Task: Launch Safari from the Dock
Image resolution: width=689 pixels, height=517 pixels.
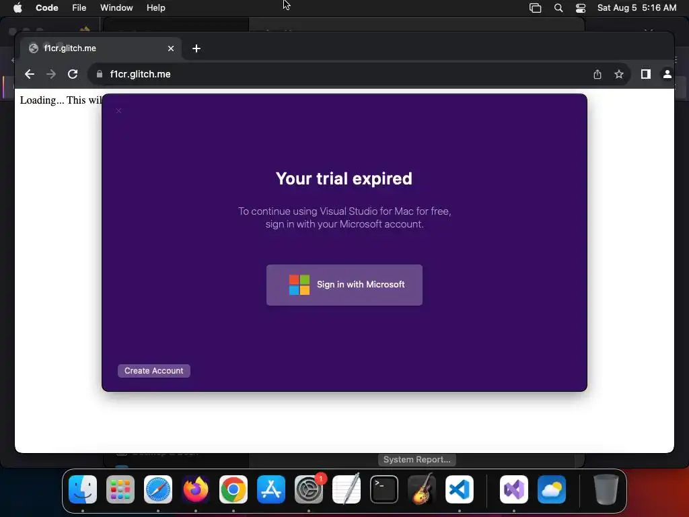Action: [158, 489]
